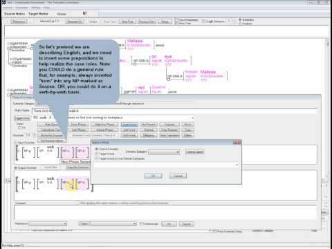Image resolution: width=332 pixels, height=249 pixels.
Task: Open the Tables dropdown at dialog bottom
Action: coord(113,224)
